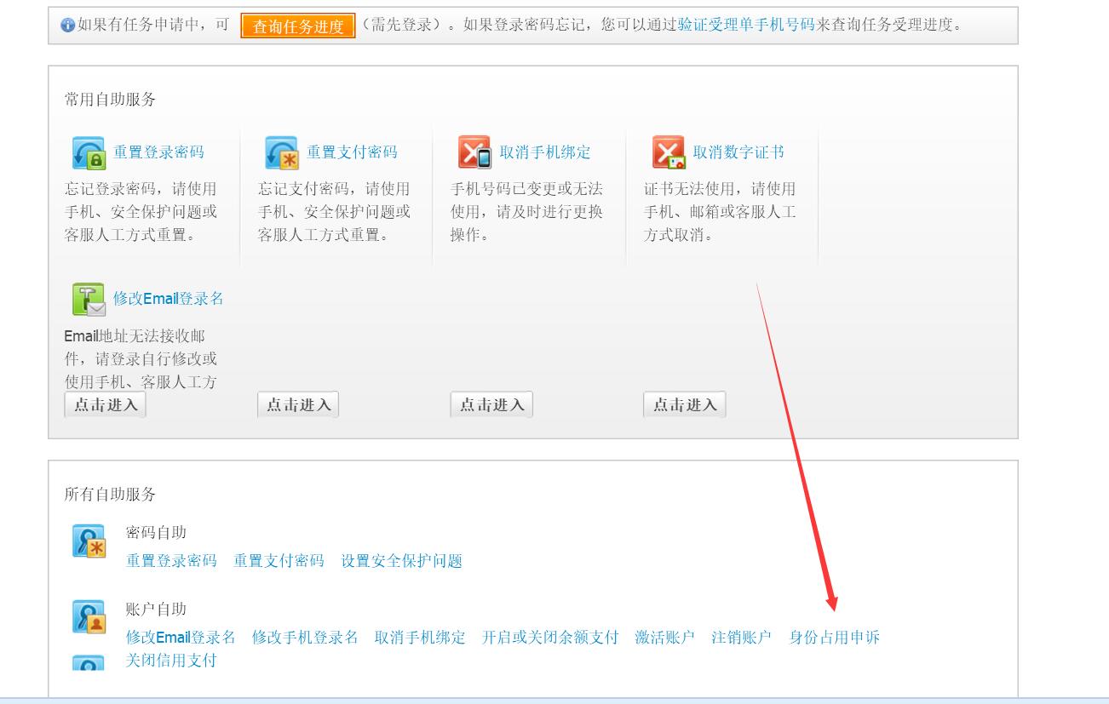Click the 所有自助服务 section heading
The height and width of the screenshot is (704, 1109).
pos(111,495)
